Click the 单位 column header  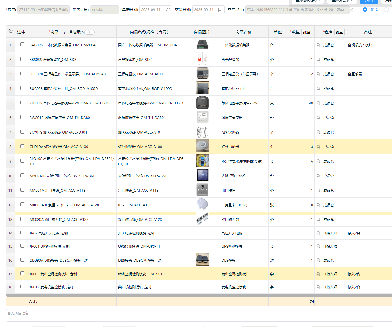click(x=278, y=32)
